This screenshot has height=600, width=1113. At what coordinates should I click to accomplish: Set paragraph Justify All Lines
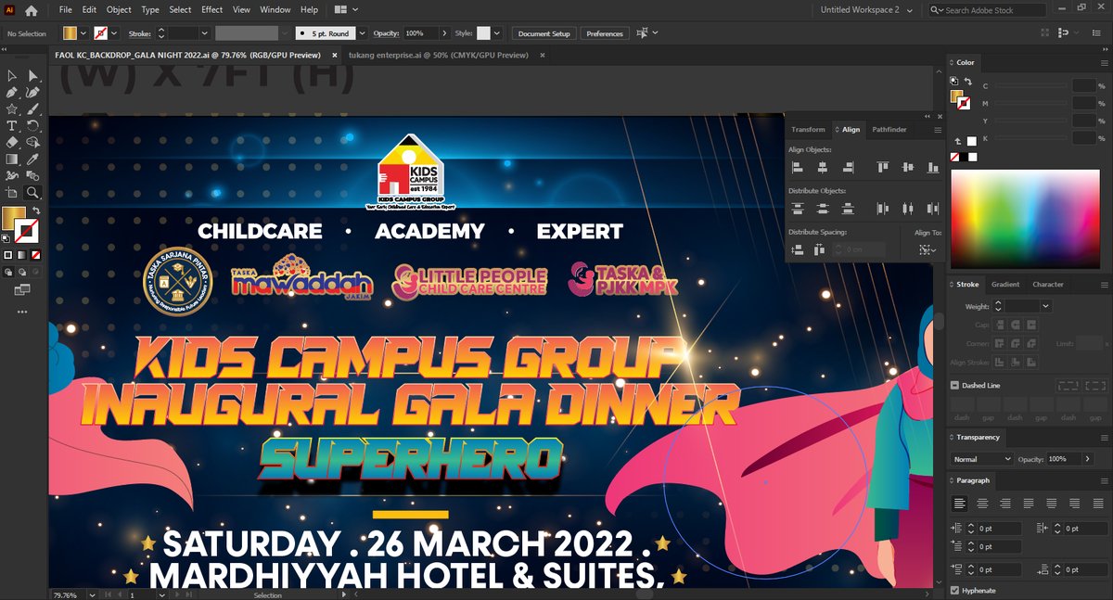click(1096, 504)
